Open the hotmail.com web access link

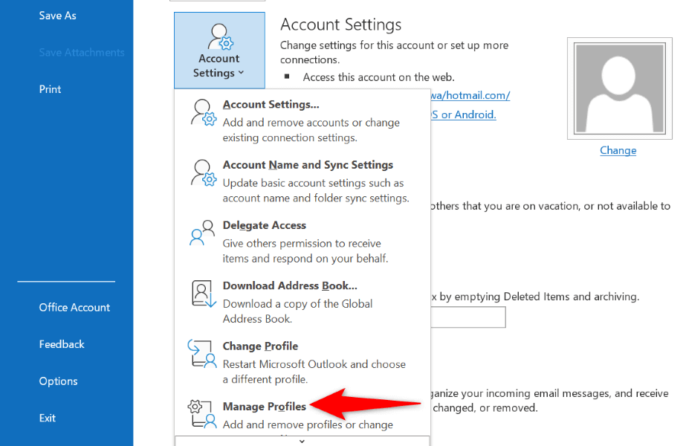(470, 95)
